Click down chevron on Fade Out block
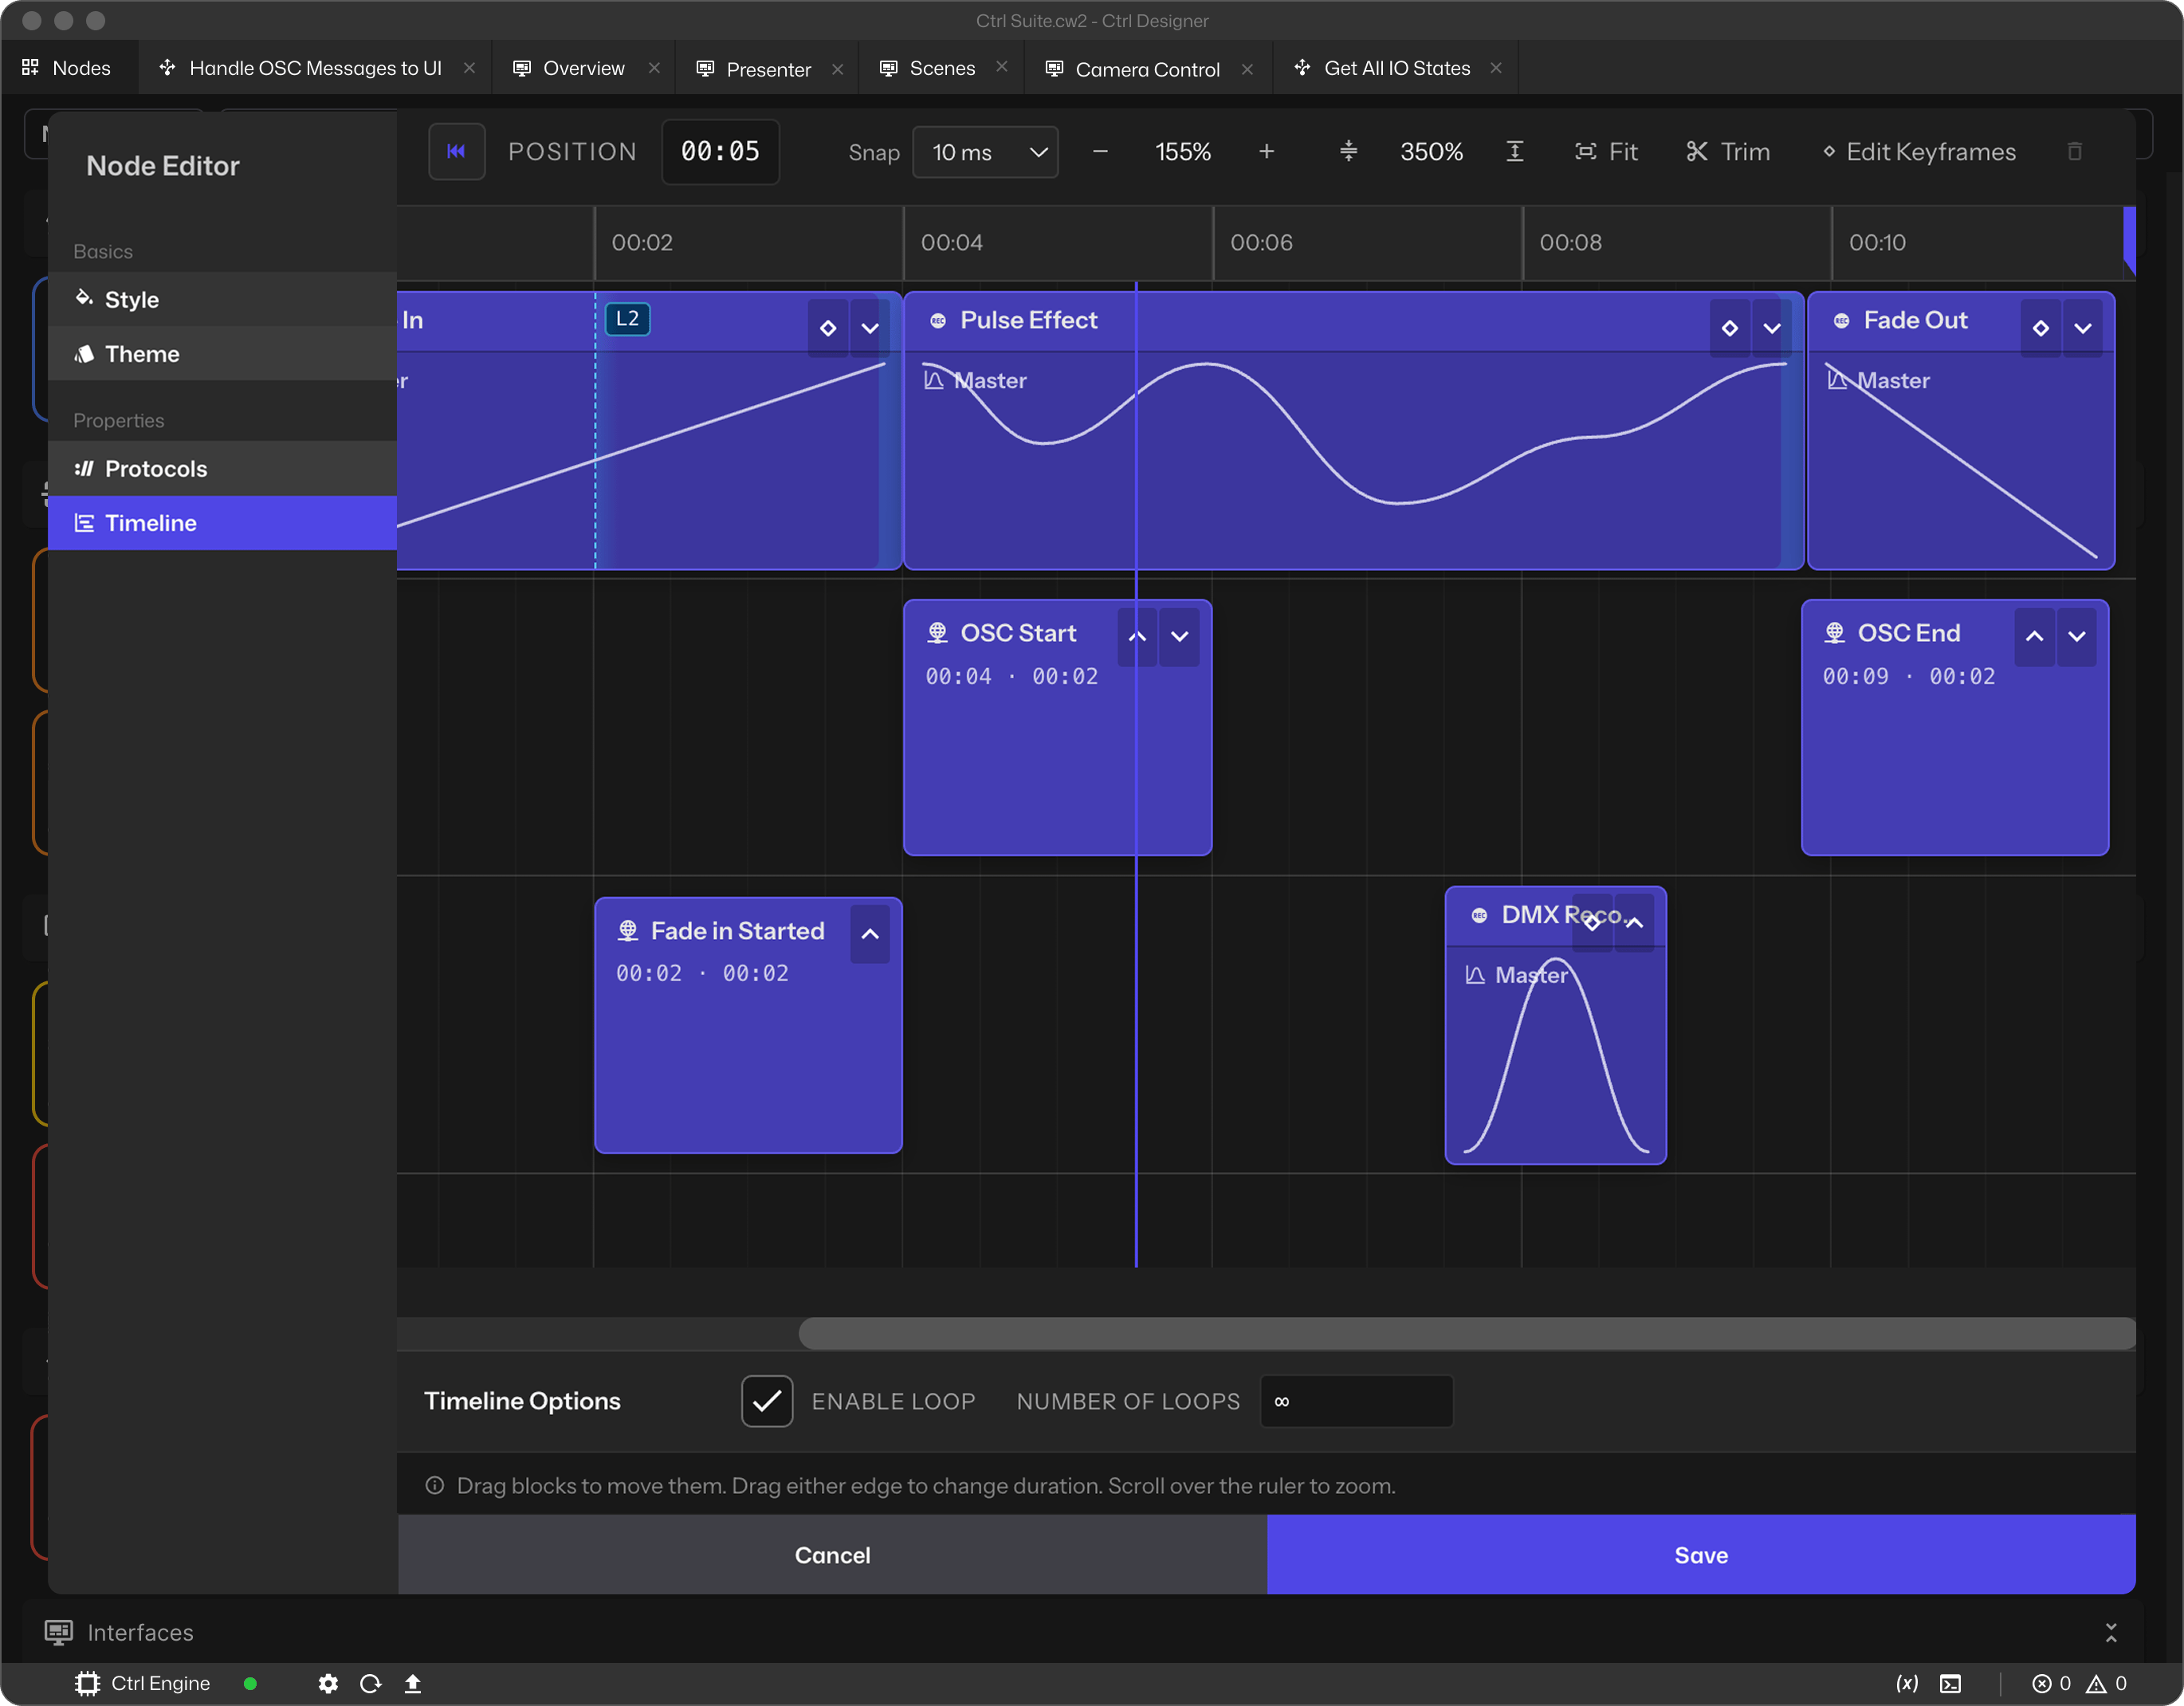 click(2082, 328)
